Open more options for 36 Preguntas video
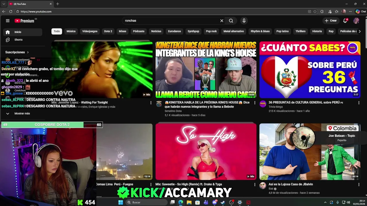 point(359,103)
